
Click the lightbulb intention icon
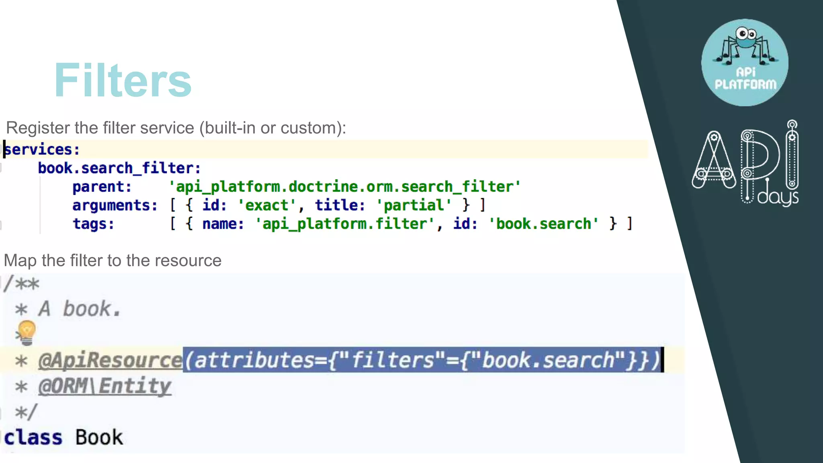[27, 333]
